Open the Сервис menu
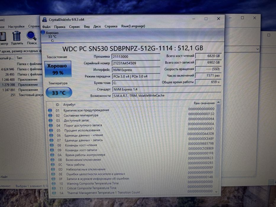276x207 pixels. (x=75, y=27)
